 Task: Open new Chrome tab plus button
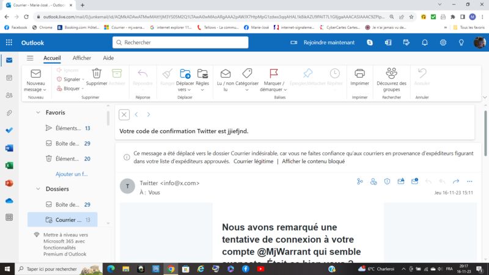click(83, 5)
